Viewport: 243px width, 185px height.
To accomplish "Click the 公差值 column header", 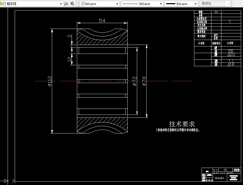I will tap(230, 43).
